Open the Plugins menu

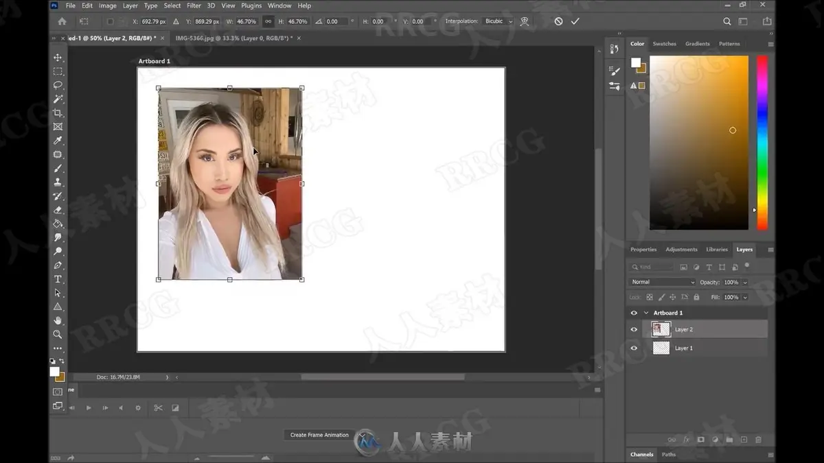tap(251, 5)
